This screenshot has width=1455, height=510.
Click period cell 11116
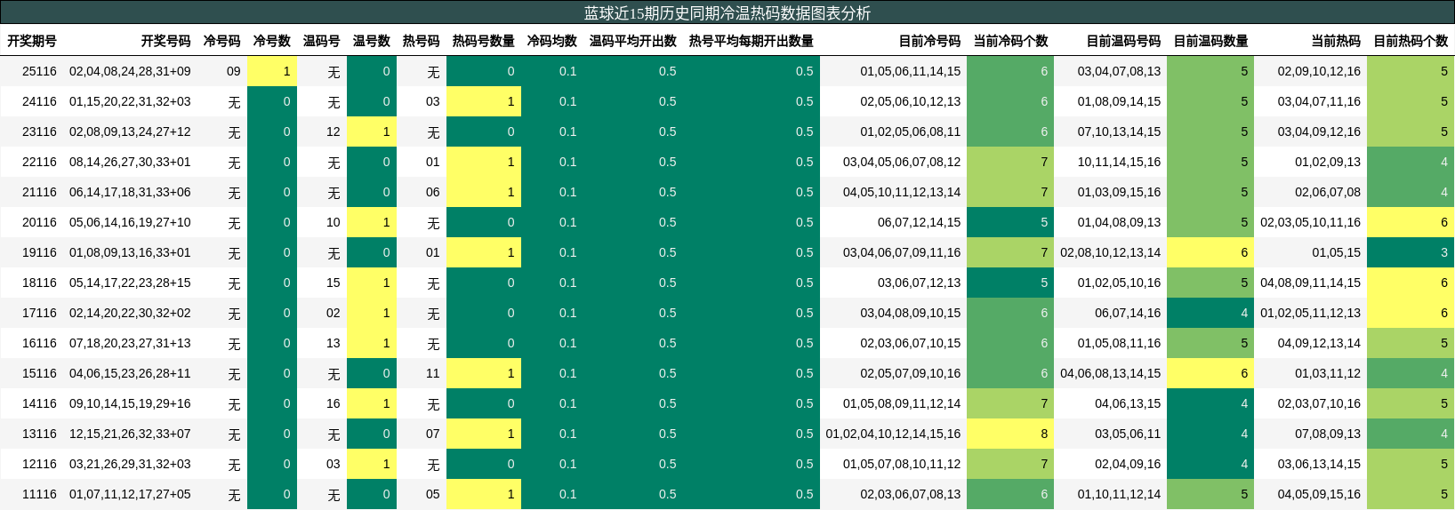point(39,494)
